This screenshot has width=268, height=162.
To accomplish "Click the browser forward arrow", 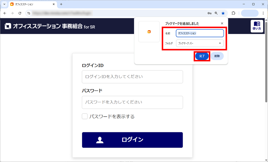I will tap(12, 13).
